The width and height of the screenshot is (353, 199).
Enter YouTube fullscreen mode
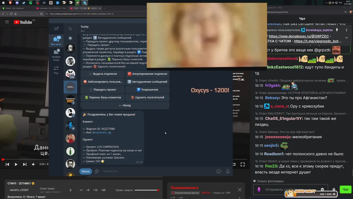243,164
